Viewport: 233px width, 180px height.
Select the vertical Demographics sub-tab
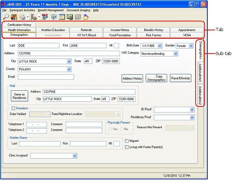tap(200, 50)
